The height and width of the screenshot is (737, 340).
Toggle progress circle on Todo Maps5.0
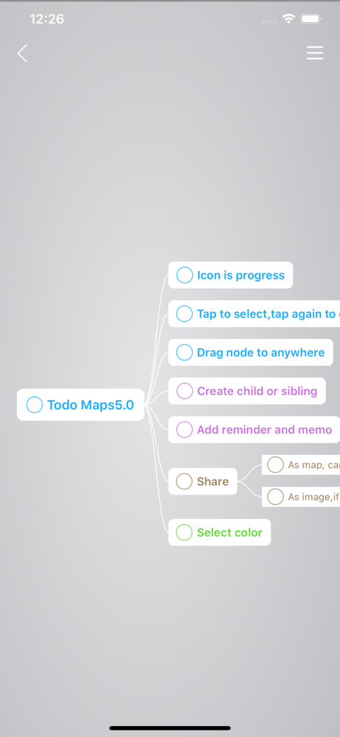click(35, 405)
